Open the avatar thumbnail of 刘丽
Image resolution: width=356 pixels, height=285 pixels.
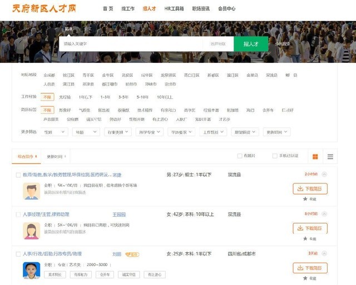pyautogui.click(x=31, y=271)
